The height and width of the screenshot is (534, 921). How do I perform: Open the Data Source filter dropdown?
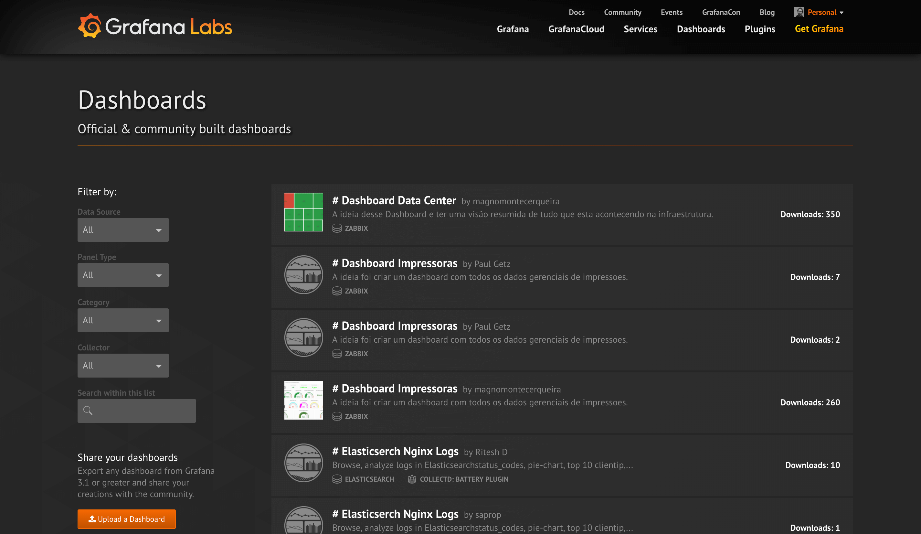click(123, 230)
